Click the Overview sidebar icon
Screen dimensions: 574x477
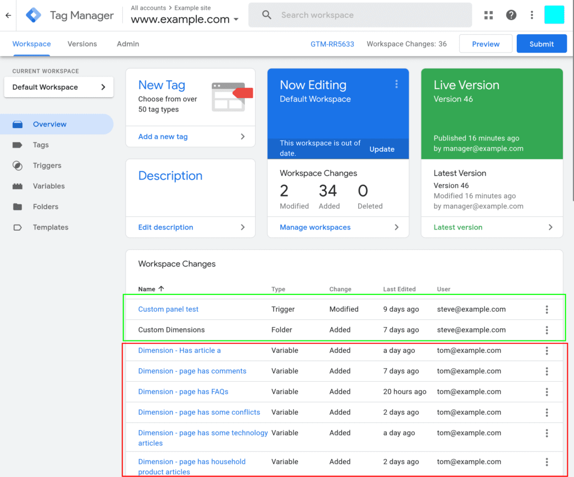click(x=17, y=124)
